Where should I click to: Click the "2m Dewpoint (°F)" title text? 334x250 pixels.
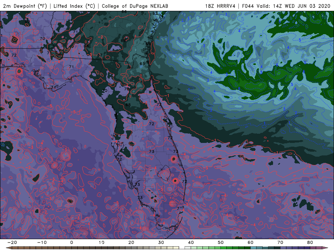25,6
